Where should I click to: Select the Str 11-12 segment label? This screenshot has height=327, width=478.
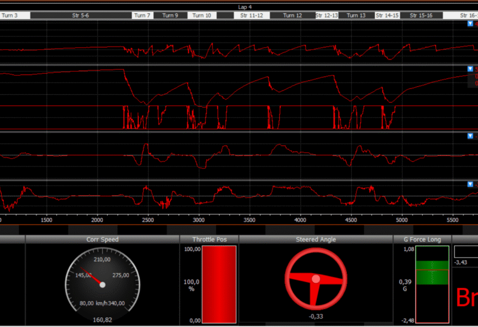pyautogui.click(x=252, y=15)
